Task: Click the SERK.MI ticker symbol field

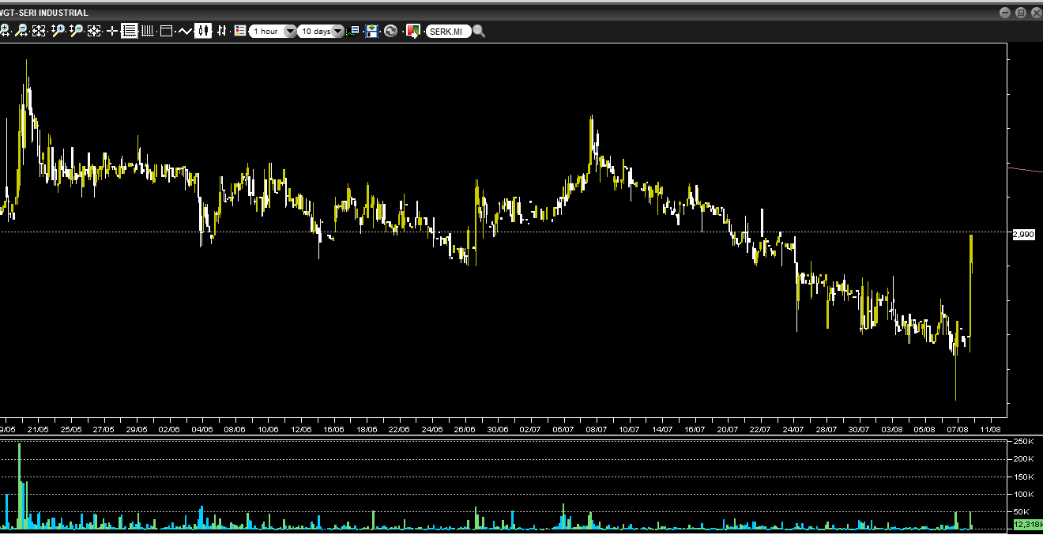Action: pos(447,32)
